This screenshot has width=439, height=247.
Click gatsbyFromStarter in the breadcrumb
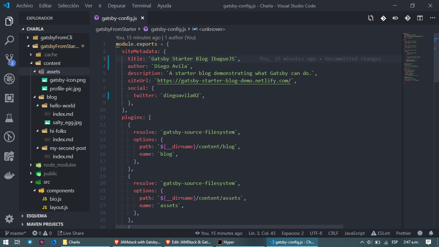(x=116, y=29)
